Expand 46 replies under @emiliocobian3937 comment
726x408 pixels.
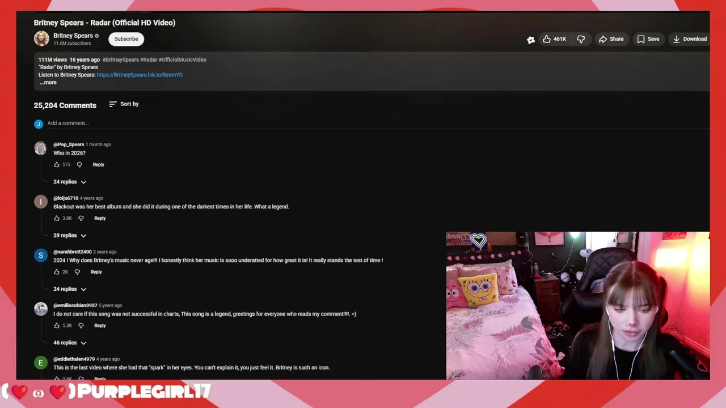[70, 343]
